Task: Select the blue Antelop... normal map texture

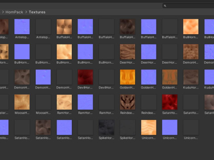Action: point(22,27)
